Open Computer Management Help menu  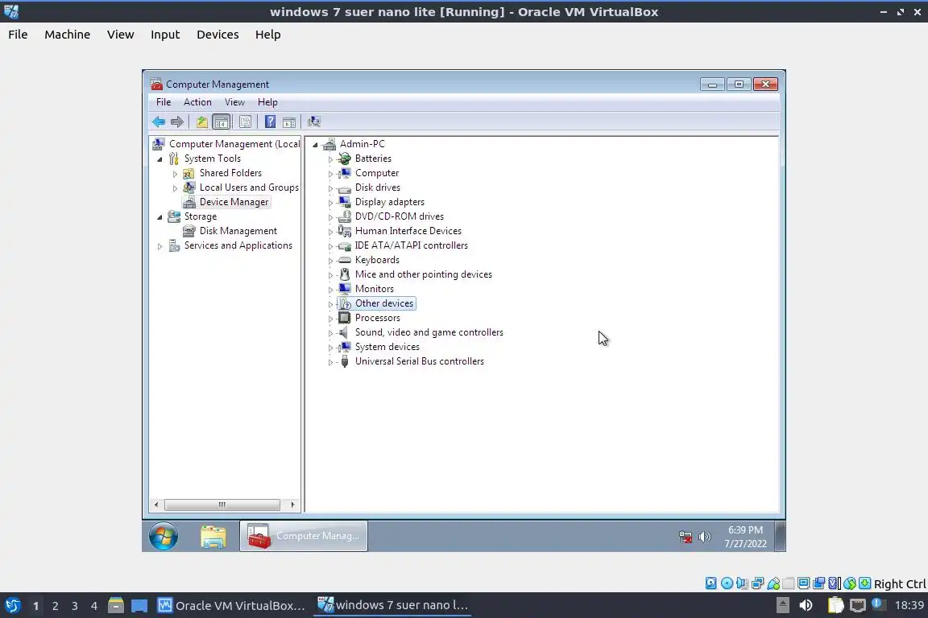click(267, 102)
